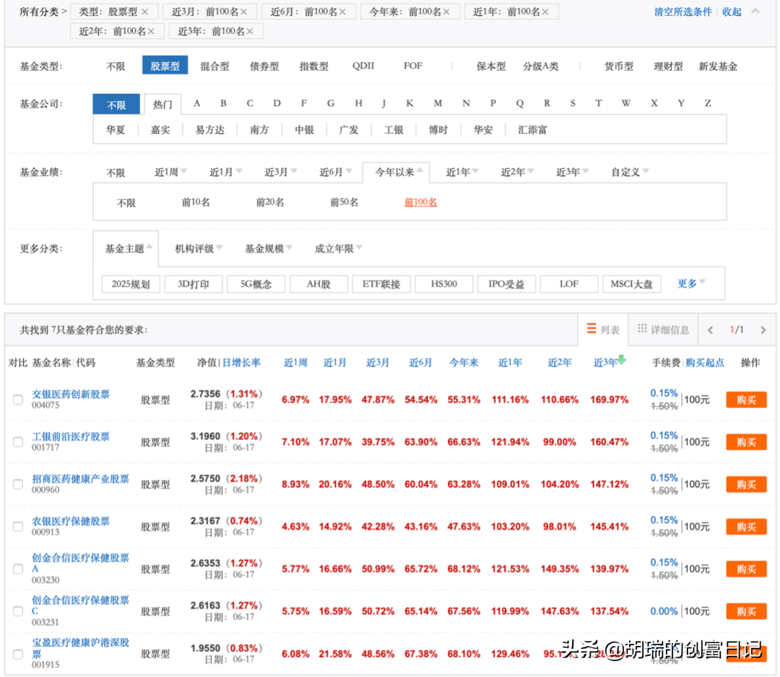Viewport: 780px width, 677px height.
Task: Choose 前10名 ranking option
Action: (196, 202)
